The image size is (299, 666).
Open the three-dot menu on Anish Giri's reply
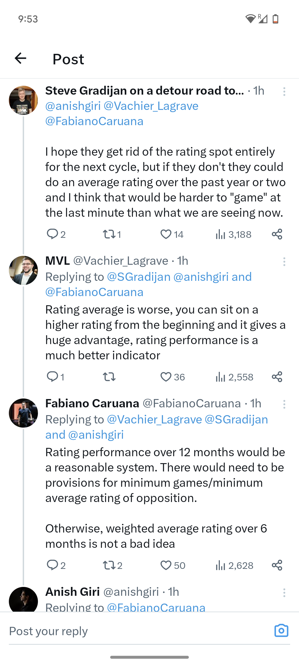point(284,592)
